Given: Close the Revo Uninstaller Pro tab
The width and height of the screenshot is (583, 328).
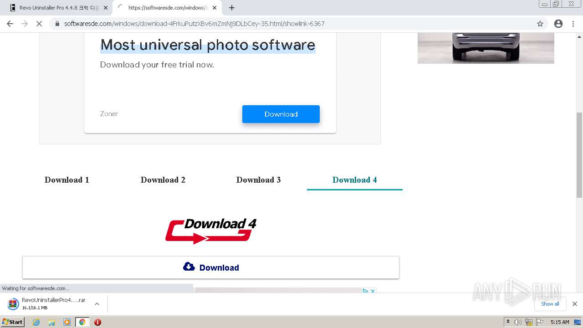Looking at the screenshot, I should pos(106,8).
